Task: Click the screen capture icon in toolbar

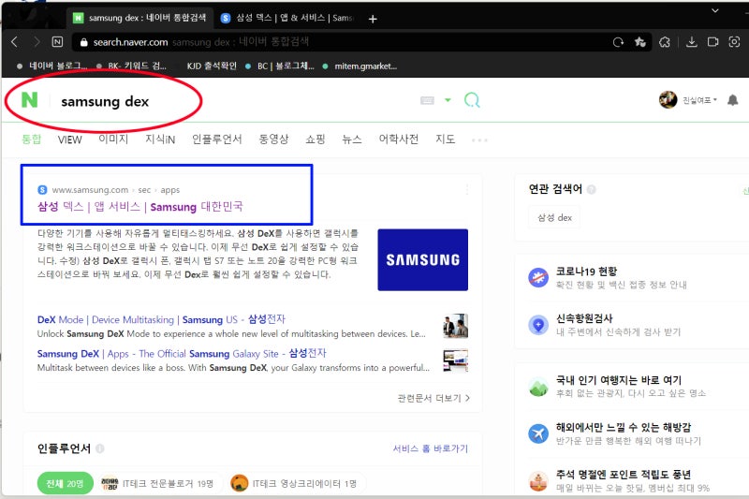Action: 734,42
